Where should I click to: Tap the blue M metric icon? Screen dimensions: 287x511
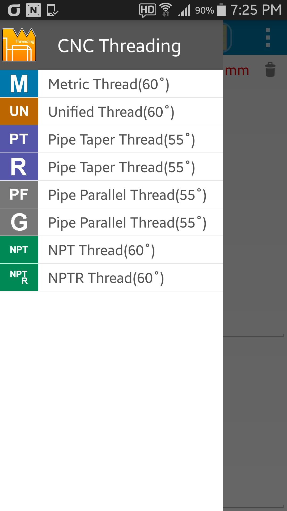(x=19, y=84)
